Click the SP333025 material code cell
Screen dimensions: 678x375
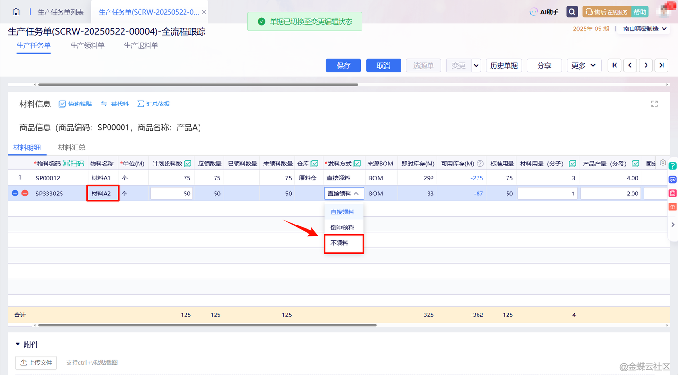tap(60, 194)
